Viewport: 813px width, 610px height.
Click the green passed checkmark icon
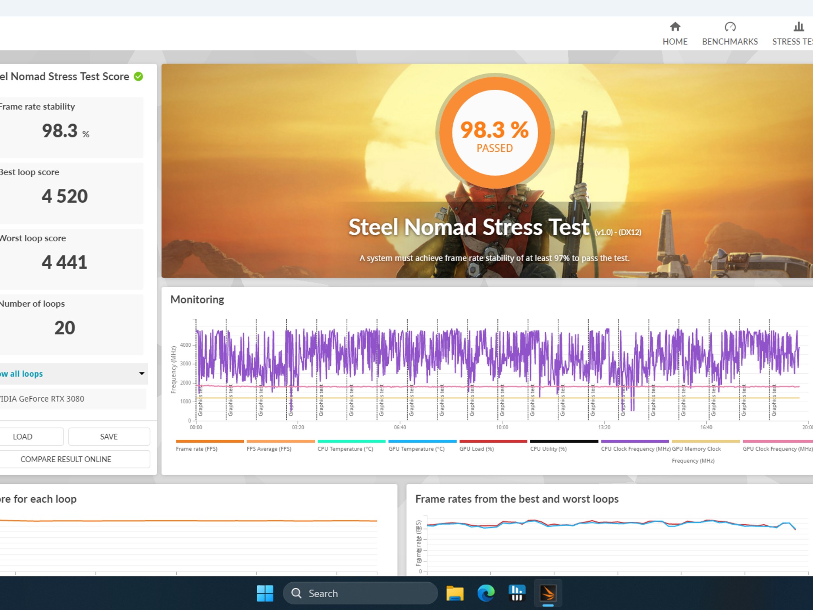coord(138,76)
